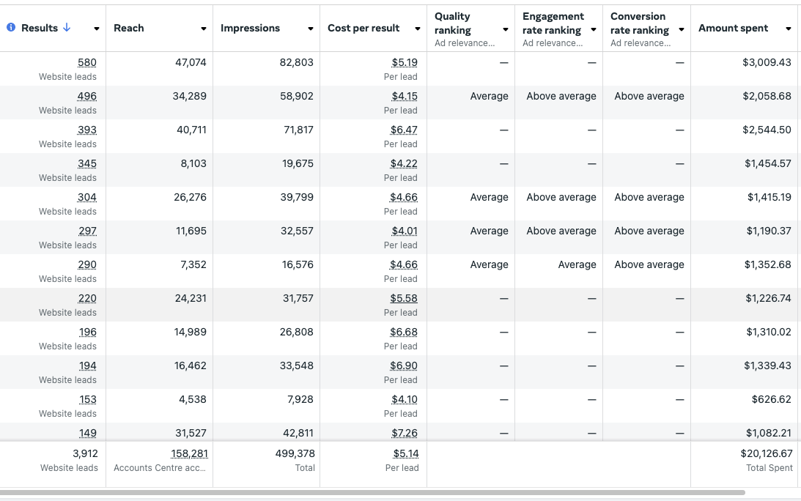Select the 47,074 reach cell
Image resolution: width=801 pixels, height=501 pixels.
[191, 62]
